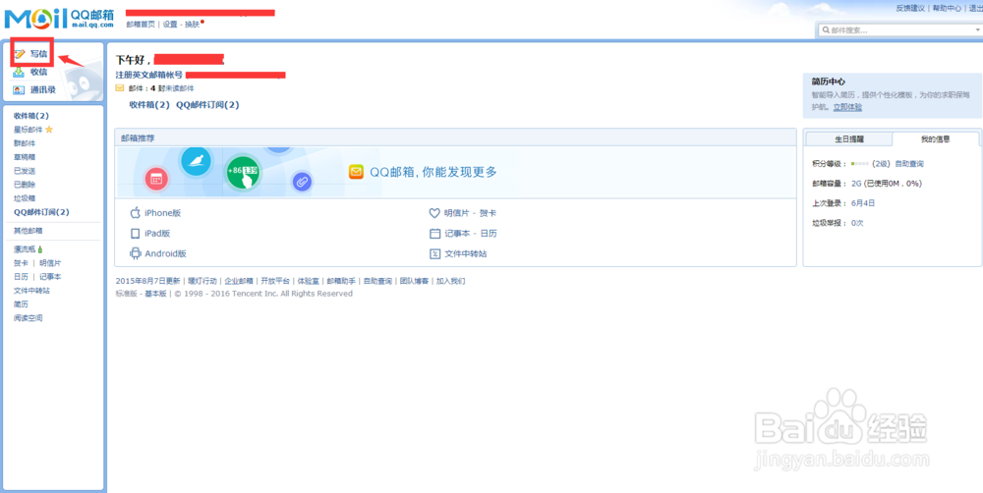Click the 2015年8月7日更新 footer link

coord(148,281)
